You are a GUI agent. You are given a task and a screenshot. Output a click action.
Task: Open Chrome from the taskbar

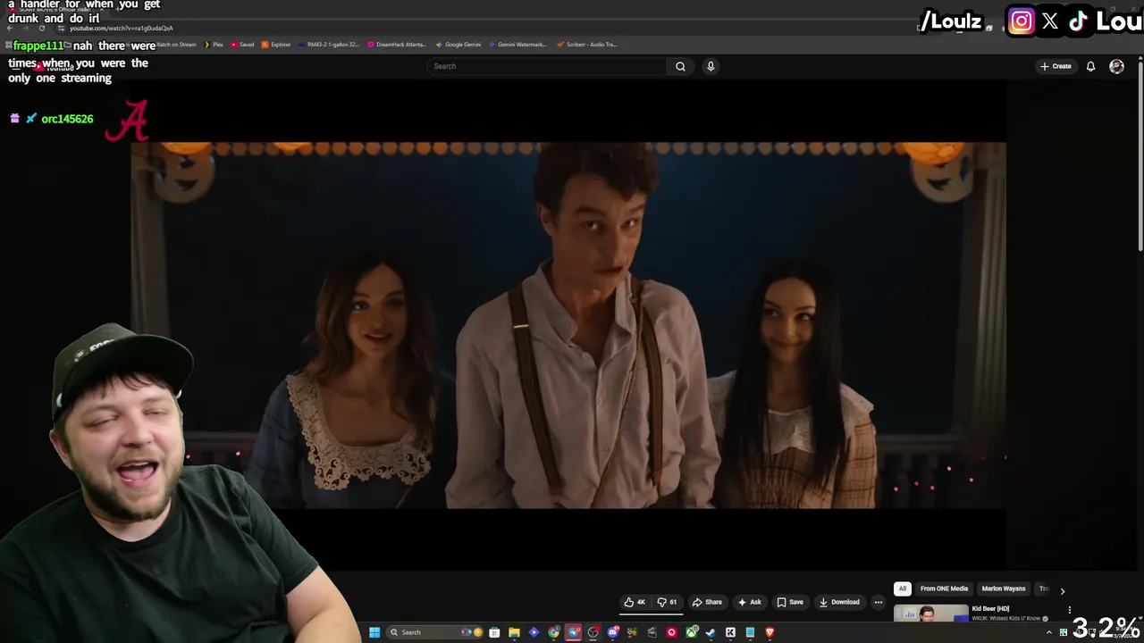tap(554, 632)
